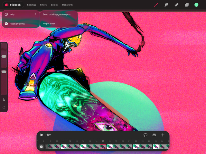
Task: Redo the last action
Action: click(x=4, y=107)
